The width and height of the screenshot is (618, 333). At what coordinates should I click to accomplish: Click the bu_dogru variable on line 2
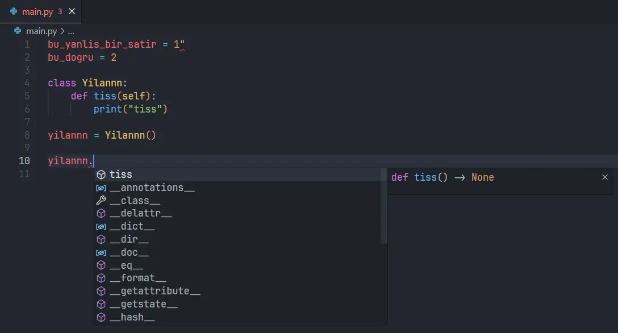[70, 57]
